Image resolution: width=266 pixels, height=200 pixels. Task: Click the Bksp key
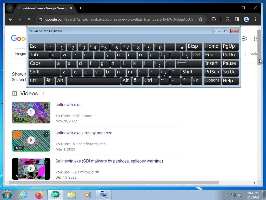tap(194, 47)
